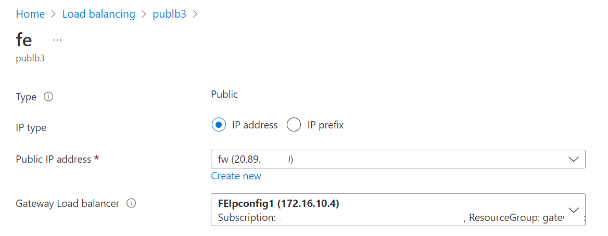The width and height of the screenshot is (608, 236).
Task: Select the IP prefix radio button
Action: 294,125
